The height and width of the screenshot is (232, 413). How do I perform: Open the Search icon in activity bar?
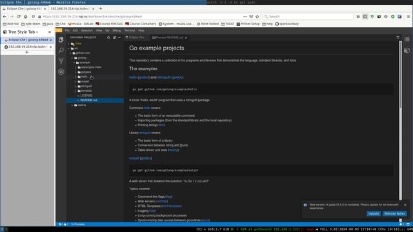61,50
